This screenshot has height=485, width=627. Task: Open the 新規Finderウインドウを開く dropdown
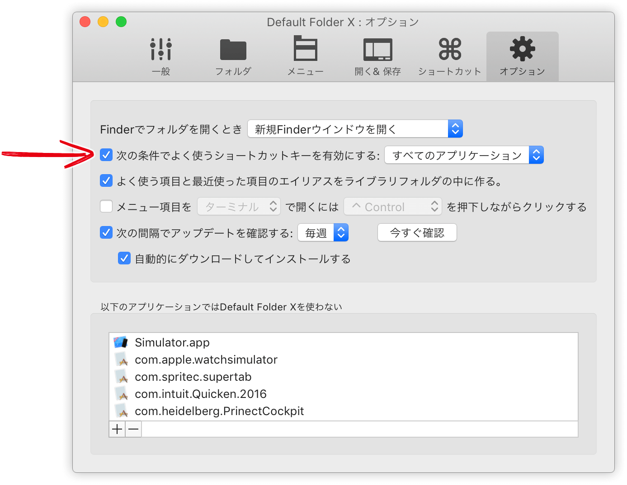coord(355,129)
